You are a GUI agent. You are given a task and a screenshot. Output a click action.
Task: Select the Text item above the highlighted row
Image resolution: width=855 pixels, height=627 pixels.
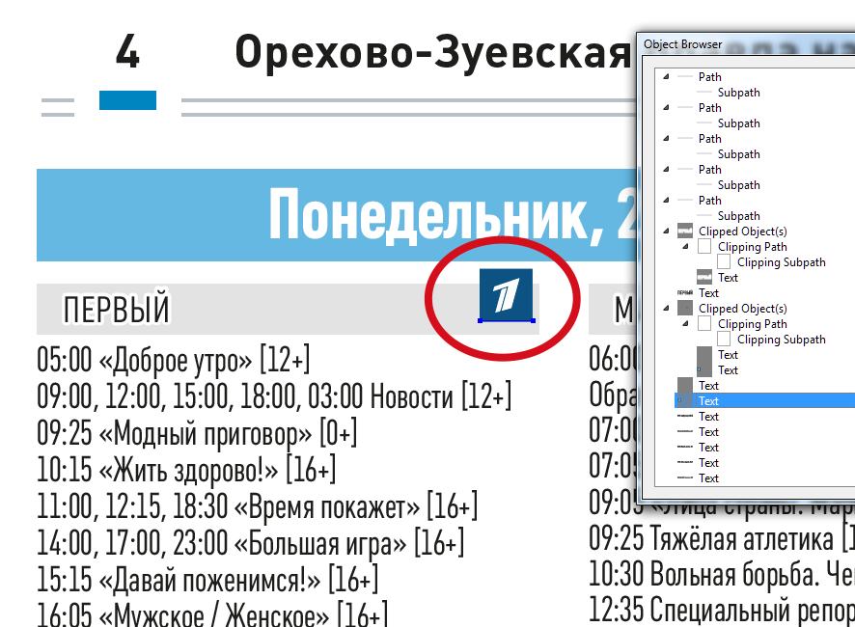pos(707,385)
